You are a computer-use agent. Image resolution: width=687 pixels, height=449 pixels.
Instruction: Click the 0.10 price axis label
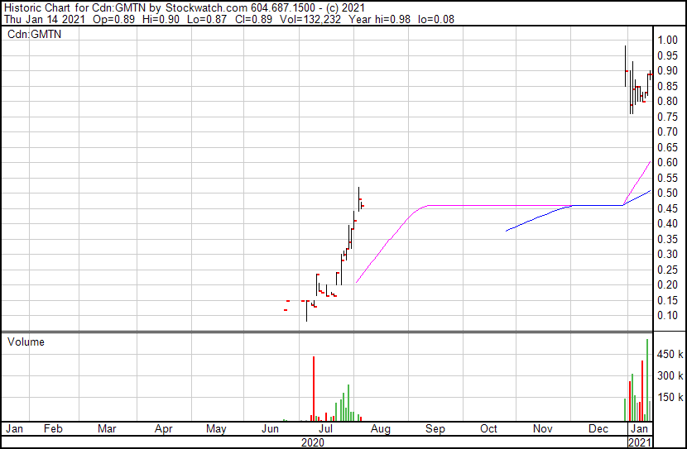point(667,315)
